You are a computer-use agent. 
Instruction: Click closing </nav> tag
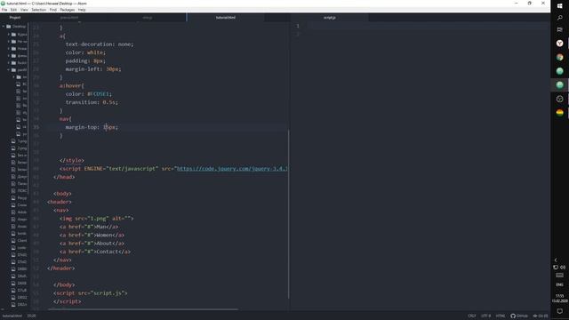[x=62, y=260]
